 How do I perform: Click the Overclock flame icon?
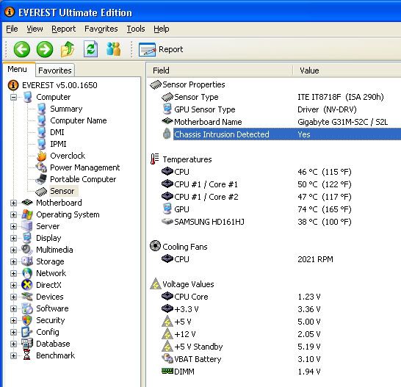[41, 156]
